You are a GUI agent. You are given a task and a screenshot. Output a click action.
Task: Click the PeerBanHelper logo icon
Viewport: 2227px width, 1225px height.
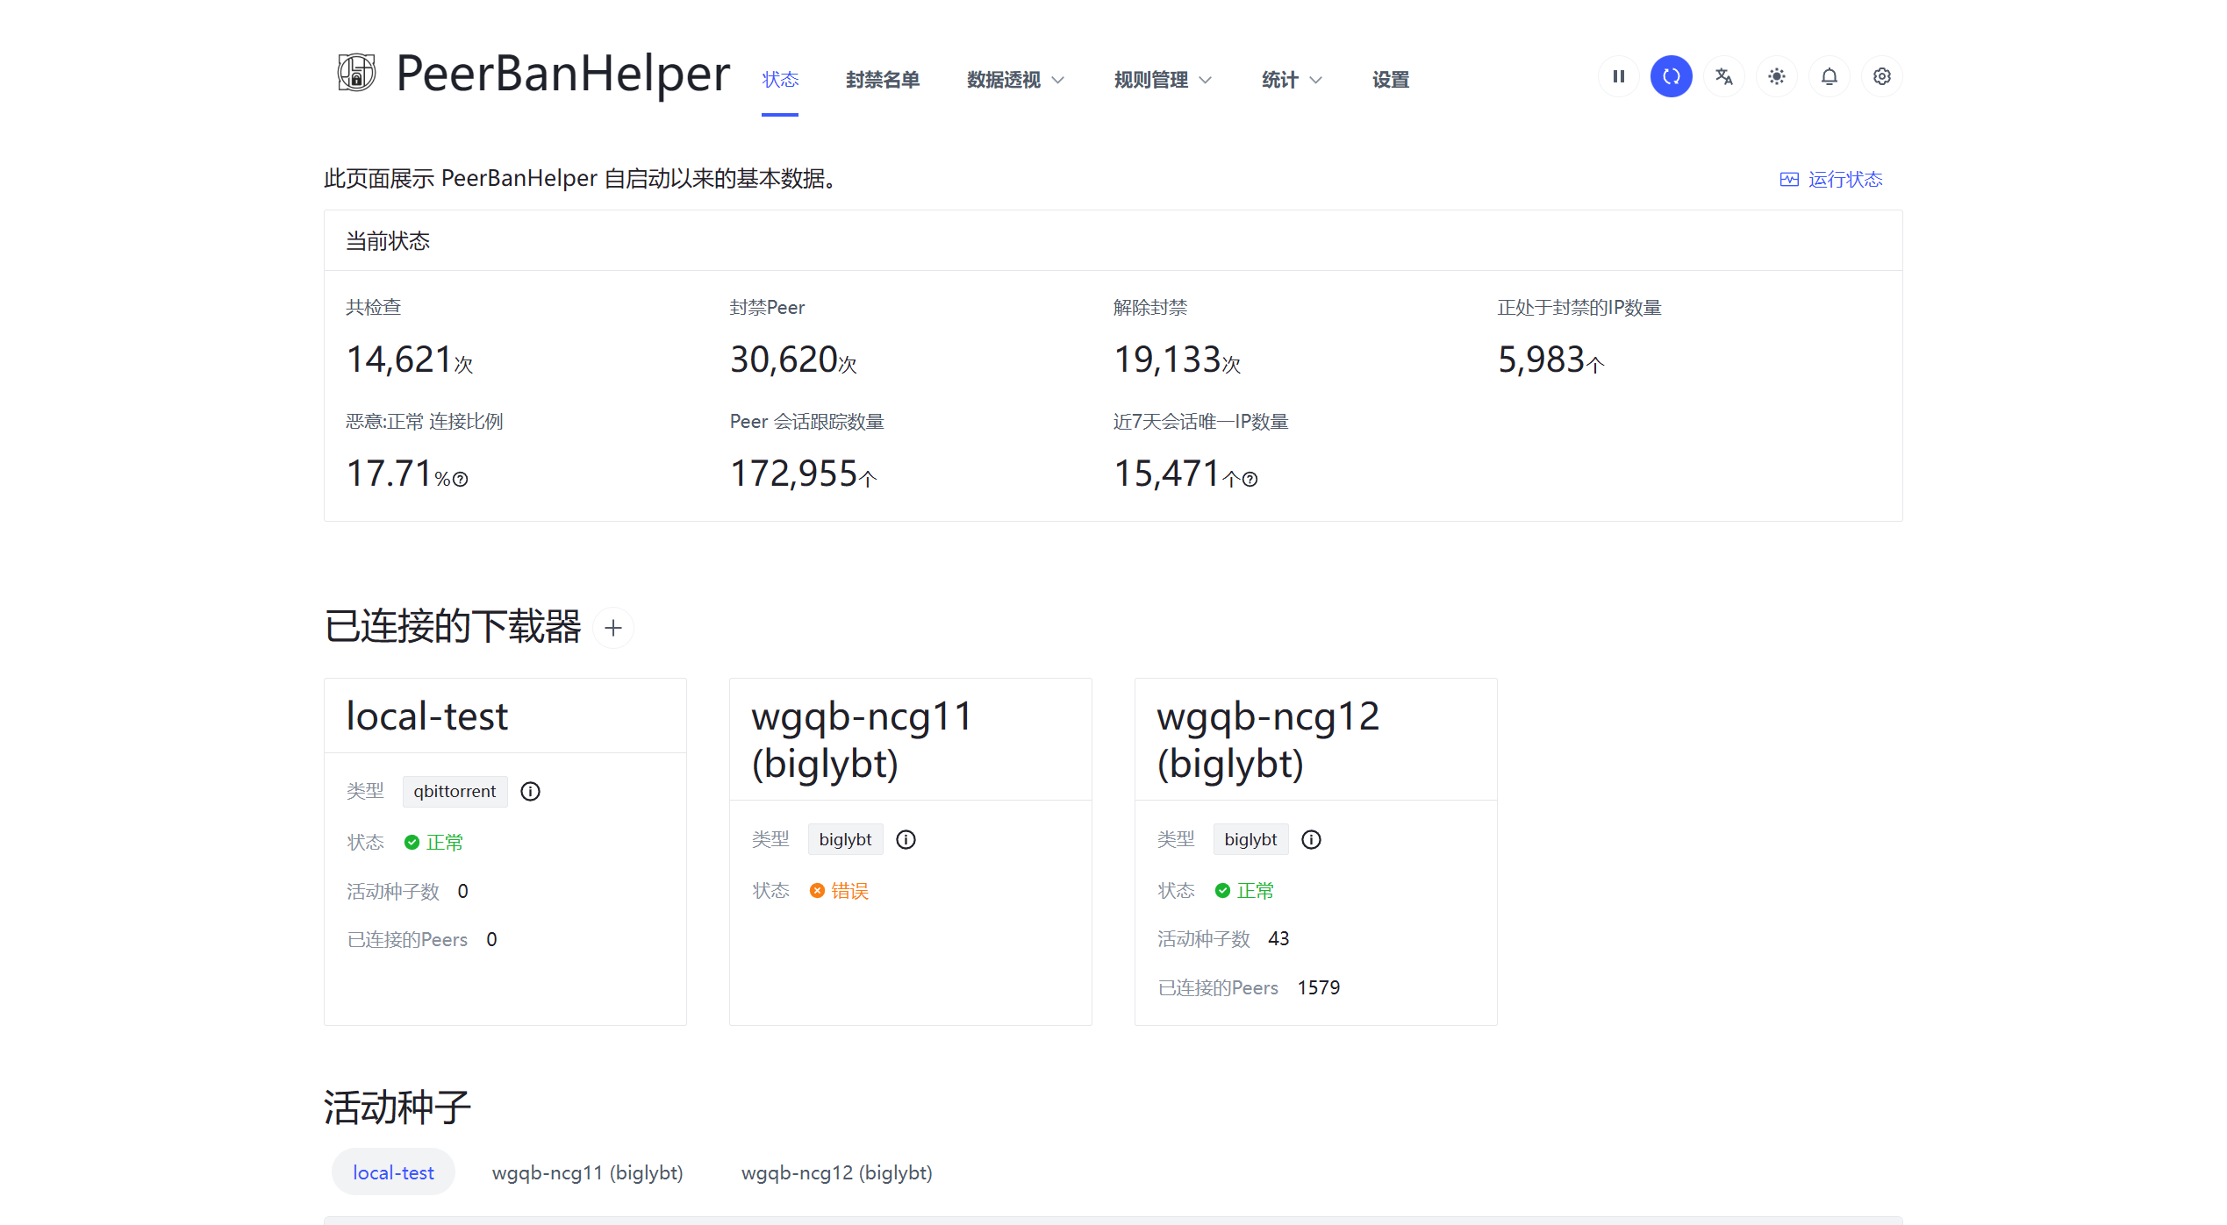[356, 74]
